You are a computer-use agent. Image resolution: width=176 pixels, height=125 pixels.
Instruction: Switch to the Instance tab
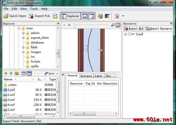coord(86,76)
